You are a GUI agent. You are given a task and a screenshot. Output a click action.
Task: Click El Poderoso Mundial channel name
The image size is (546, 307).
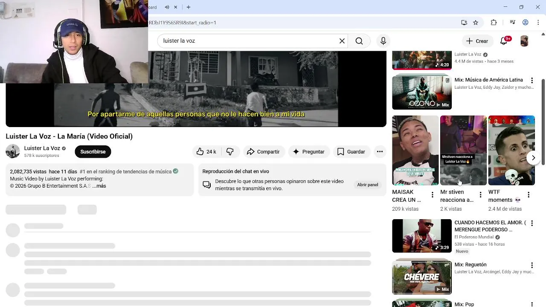tap(474, 237)
